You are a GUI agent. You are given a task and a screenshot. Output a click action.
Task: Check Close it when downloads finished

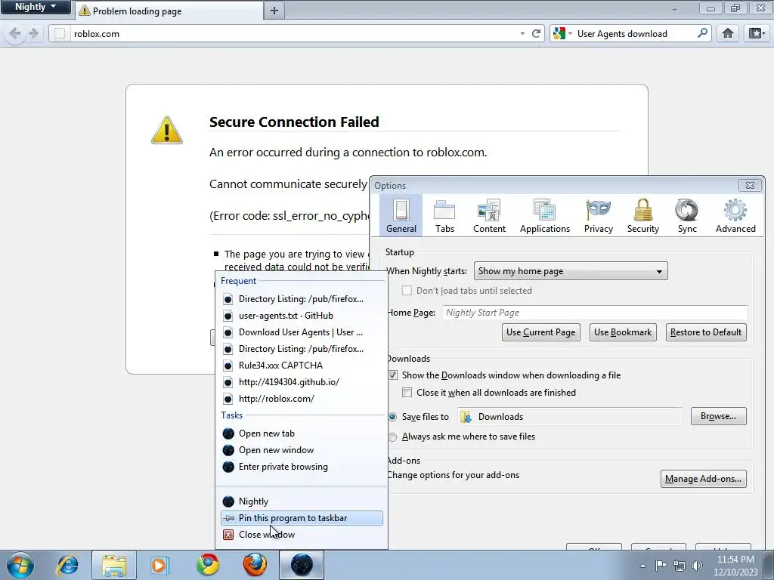click(407, 392)
